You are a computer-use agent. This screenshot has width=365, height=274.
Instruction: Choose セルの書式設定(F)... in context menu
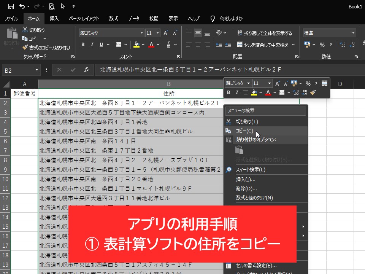266,266
